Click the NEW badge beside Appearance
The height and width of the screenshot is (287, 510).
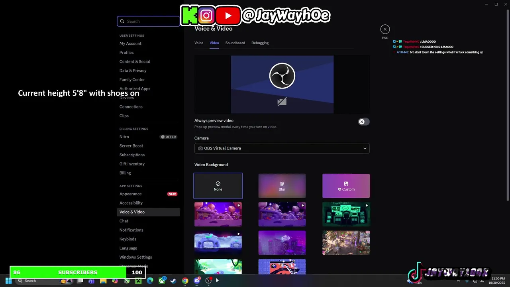click(172, 194)
